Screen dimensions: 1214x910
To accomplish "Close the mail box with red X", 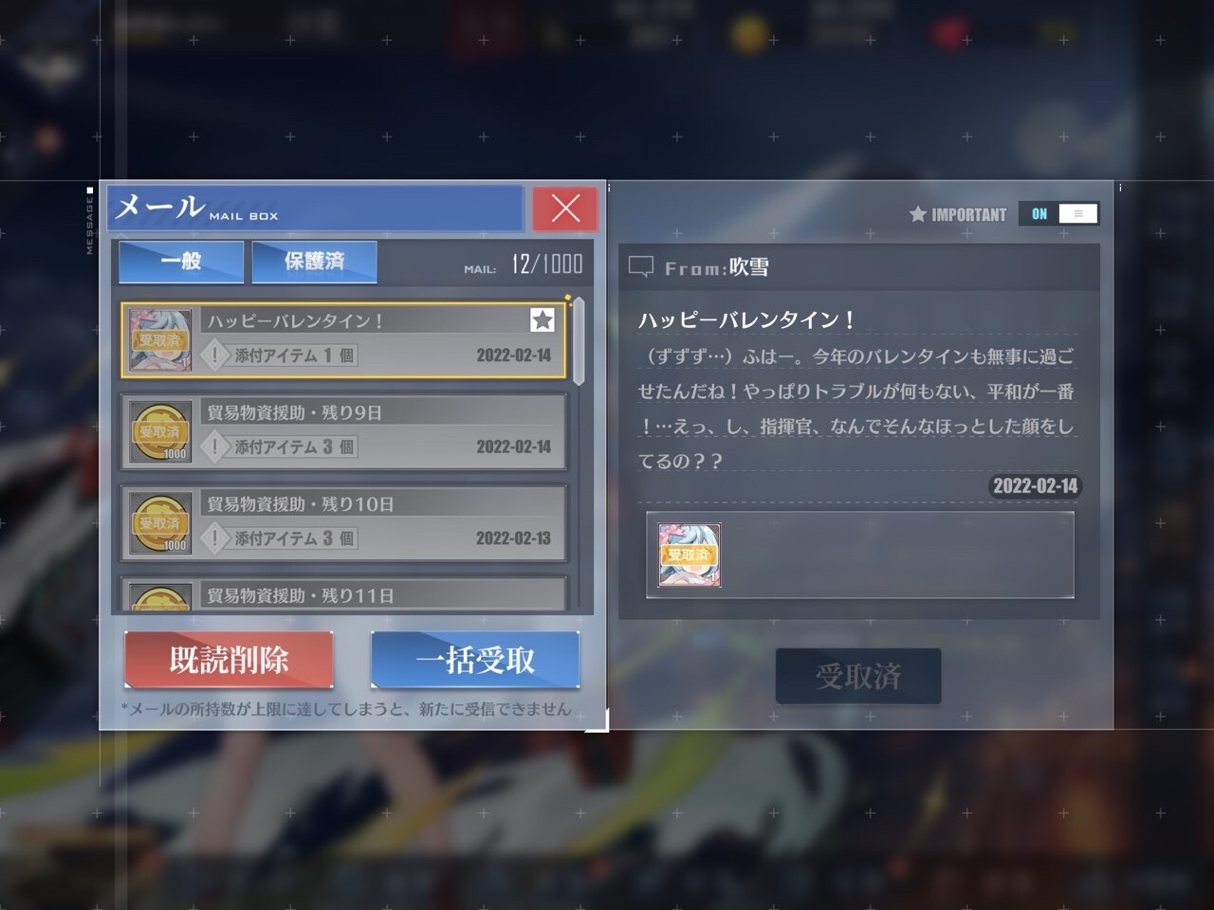I will (565, 209).
